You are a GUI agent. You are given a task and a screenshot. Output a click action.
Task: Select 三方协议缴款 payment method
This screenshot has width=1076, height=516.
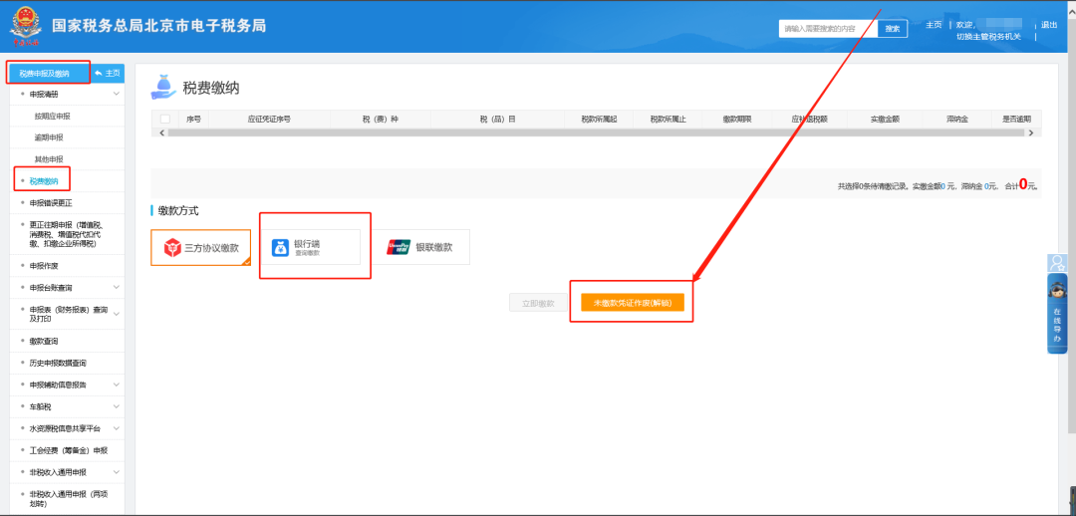pos(200,247)
